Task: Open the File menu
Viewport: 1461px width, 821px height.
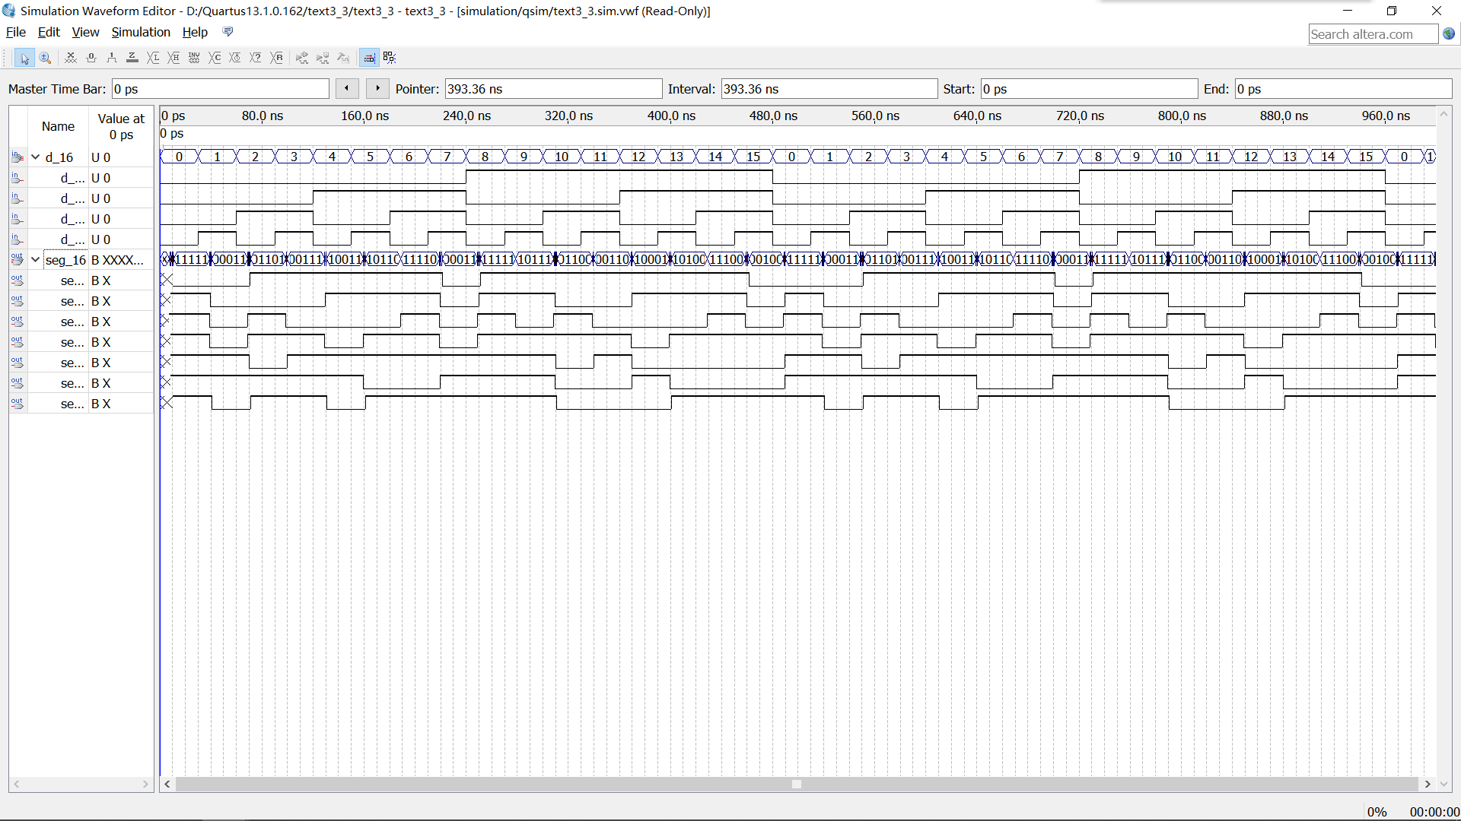Action: click(16, 32)
